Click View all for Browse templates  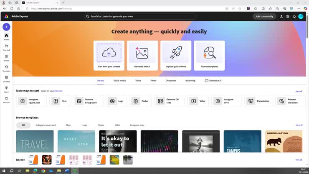(299, 125)
